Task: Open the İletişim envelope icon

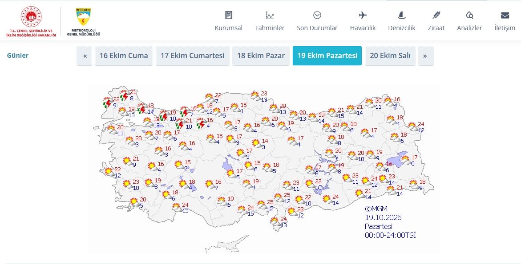Action: (x=505, y=15)
